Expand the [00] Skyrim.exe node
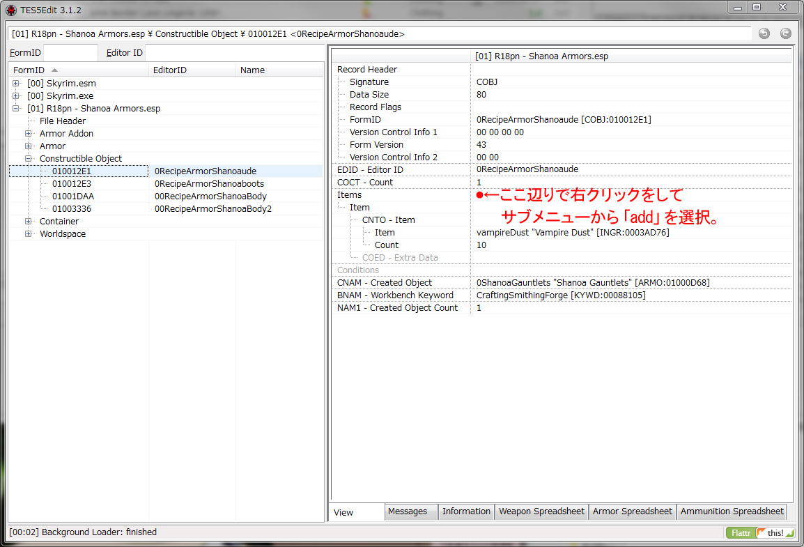The width and height of the screenshot is (804, 547). point(16,96)
